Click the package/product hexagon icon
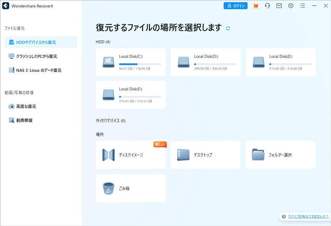This screenshot has height=226, width=331. (291, 5)
